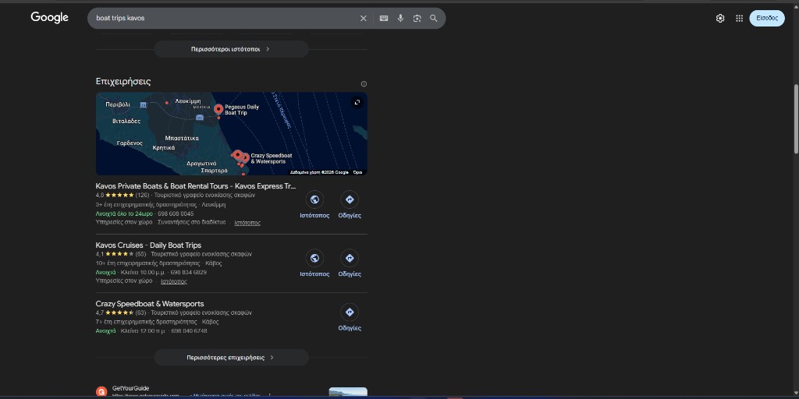Follow Ιστότοπος text link under Kavos Private Boats
Screen dimensions: 799x399
(247, 223)
